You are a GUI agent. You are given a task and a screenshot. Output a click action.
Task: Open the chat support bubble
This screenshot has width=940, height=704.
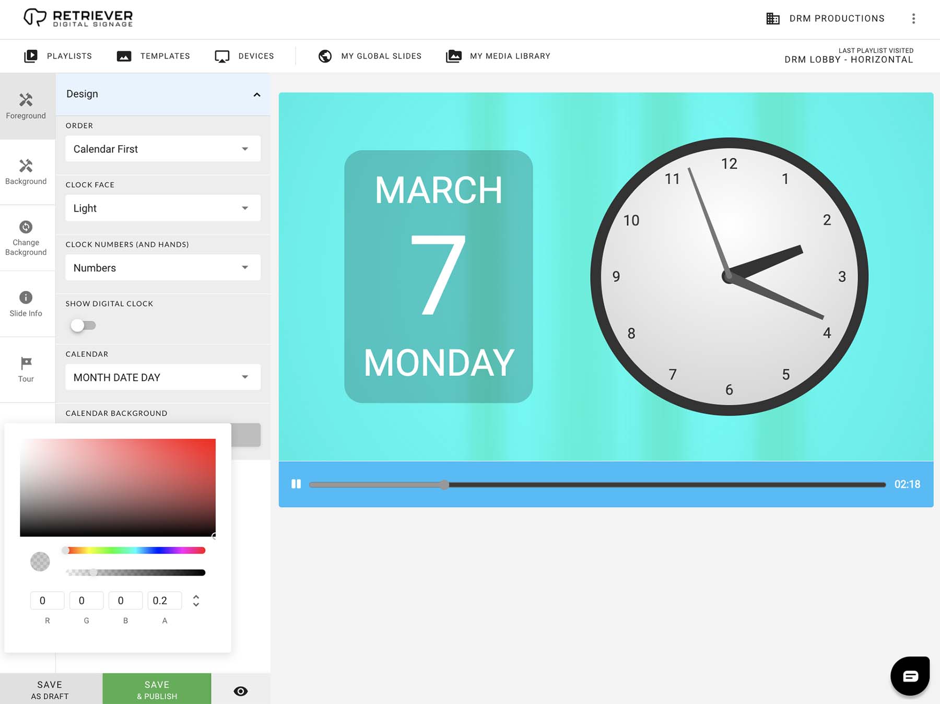pyautogui.click(x=910, y=676)
